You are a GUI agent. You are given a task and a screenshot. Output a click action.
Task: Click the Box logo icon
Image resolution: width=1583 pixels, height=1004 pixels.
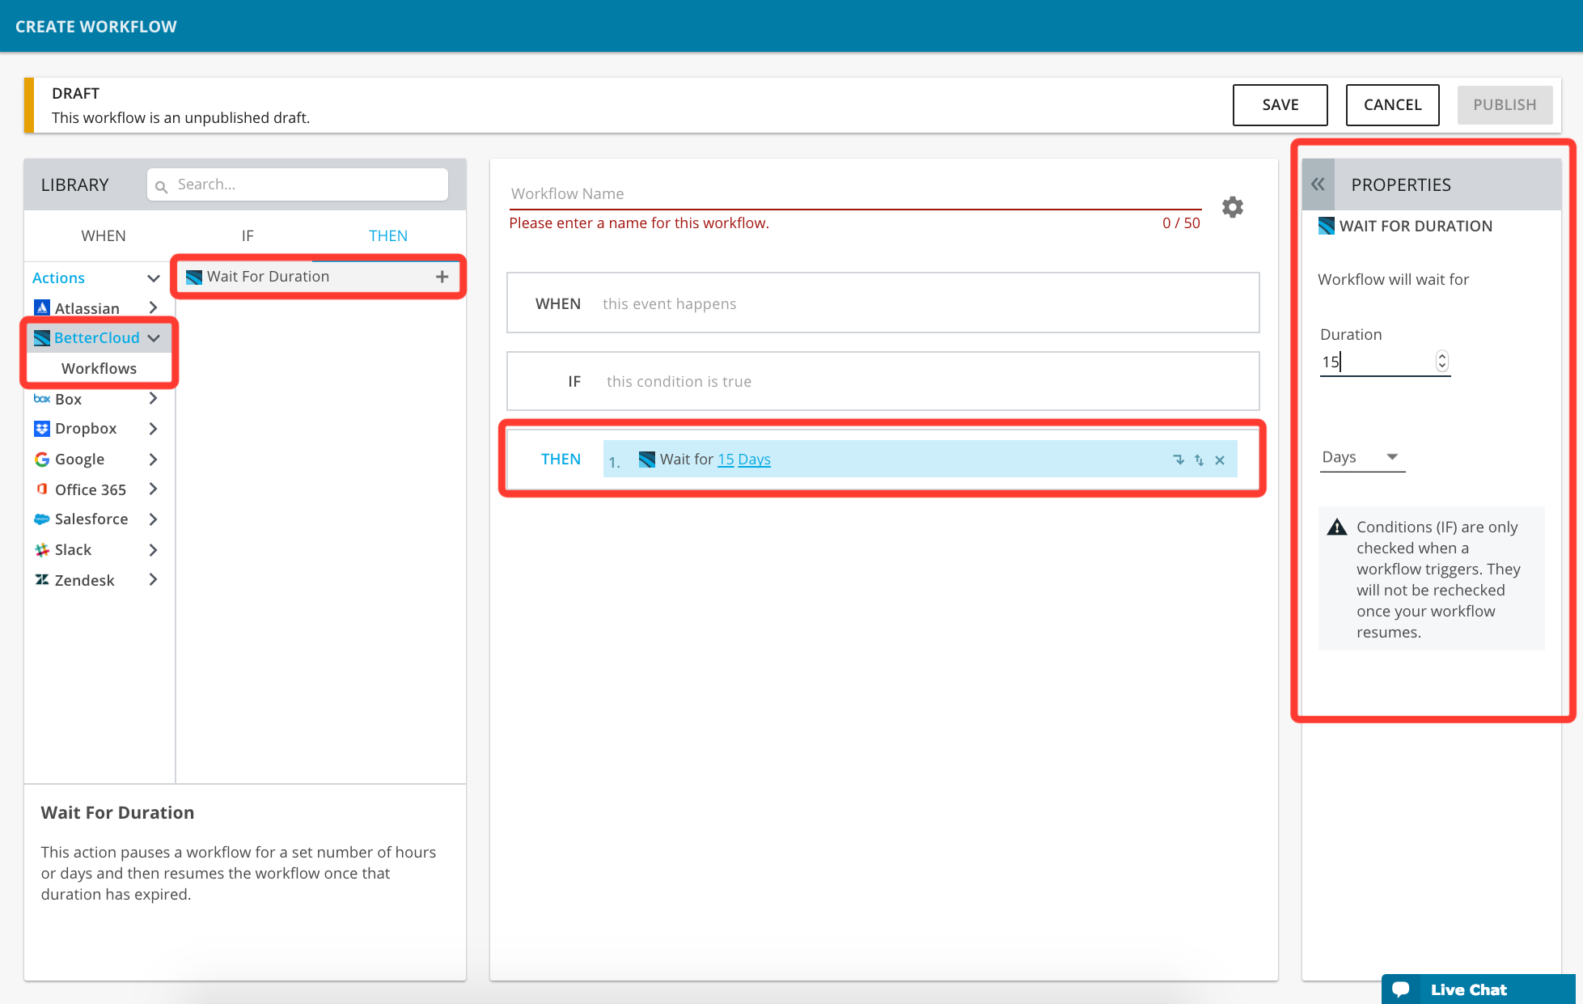[x=42, y=399]
